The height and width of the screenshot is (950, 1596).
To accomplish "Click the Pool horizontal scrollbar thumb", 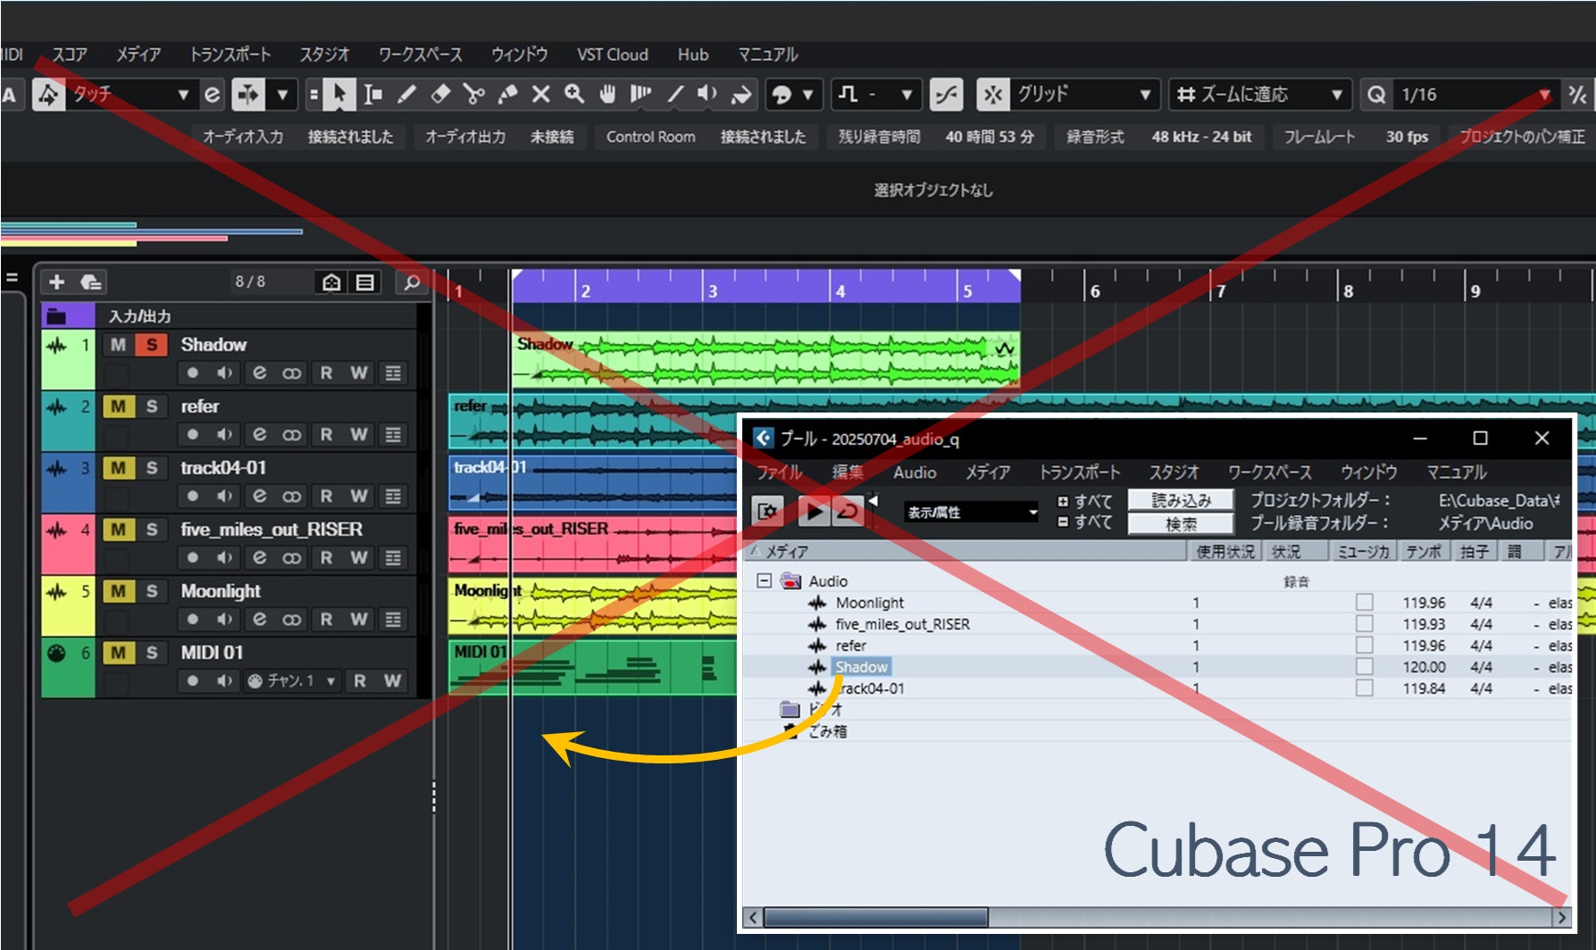I will pyautogui.click(x=876, y=917).
